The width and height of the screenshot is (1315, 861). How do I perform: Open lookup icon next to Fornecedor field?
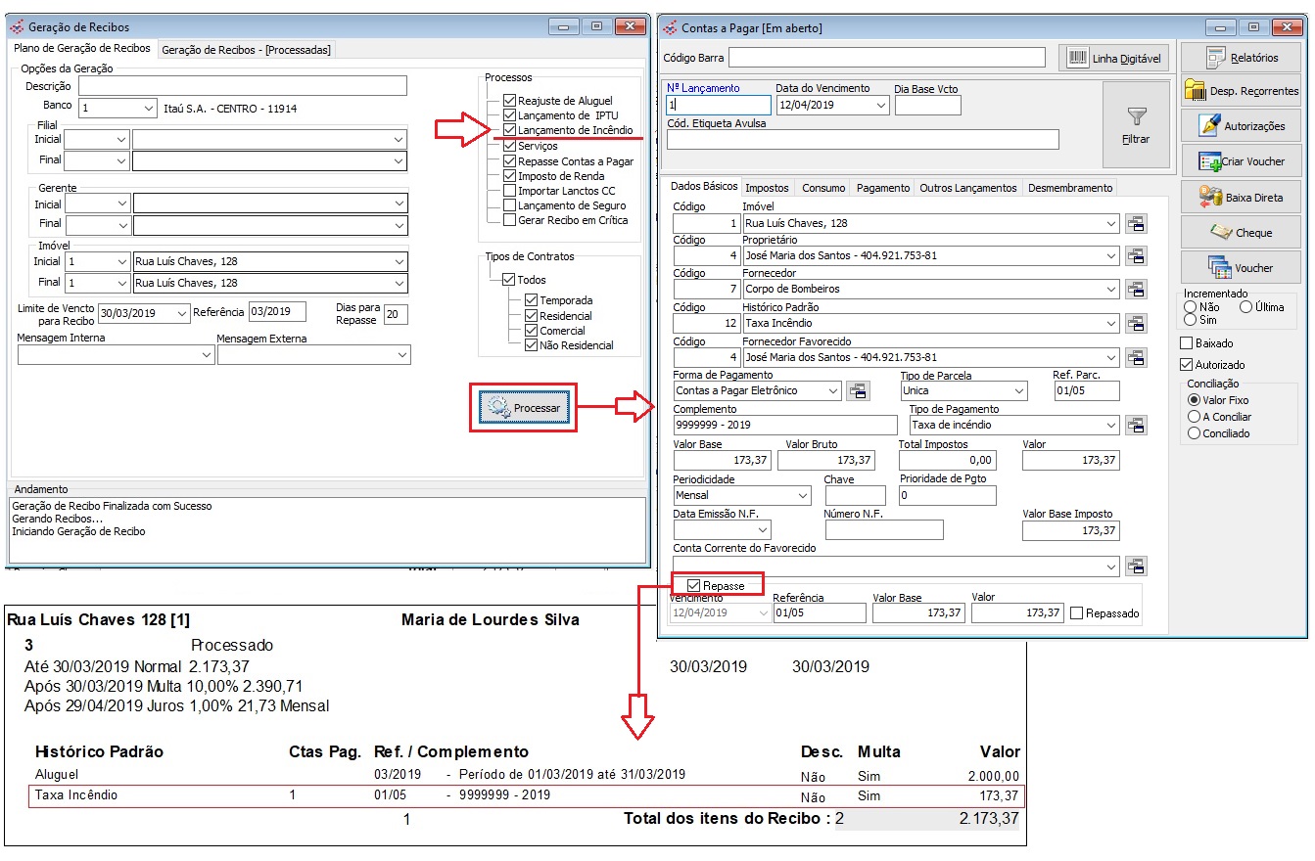click(x=1136, y=290)
